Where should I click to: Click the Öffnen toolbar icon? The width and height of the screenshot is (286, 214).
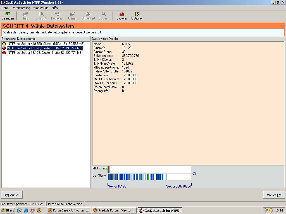[73, 14]
